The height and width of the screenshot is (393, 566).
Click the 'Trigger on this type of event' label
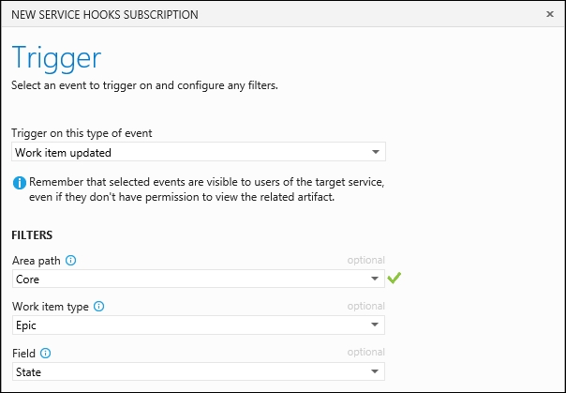pos(82,133)
